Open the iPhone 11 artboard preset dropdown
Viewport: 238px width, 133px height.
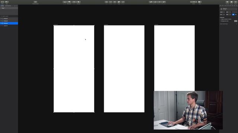[229, 9]
